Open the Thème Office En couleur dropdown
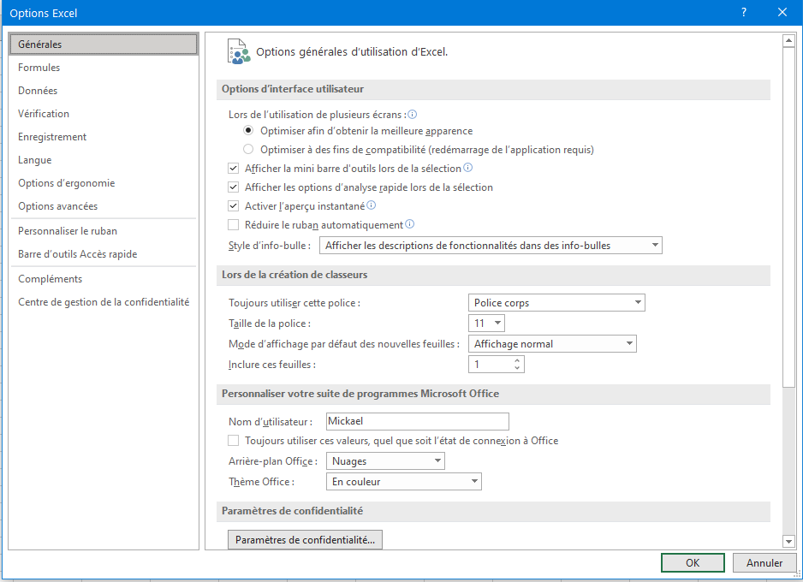803x582 pixels. pos(403,481)
